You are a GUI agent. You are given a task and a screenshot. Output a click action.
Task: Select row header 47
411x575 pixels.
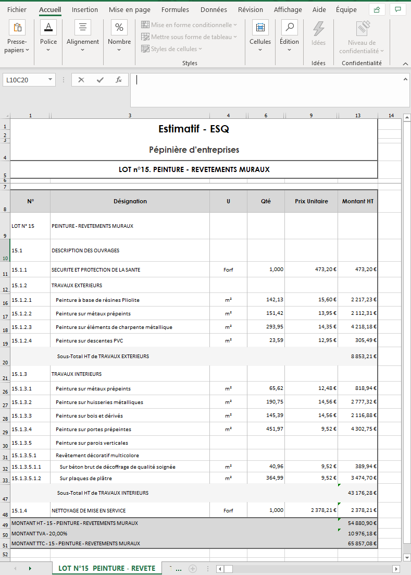(5, 493)
